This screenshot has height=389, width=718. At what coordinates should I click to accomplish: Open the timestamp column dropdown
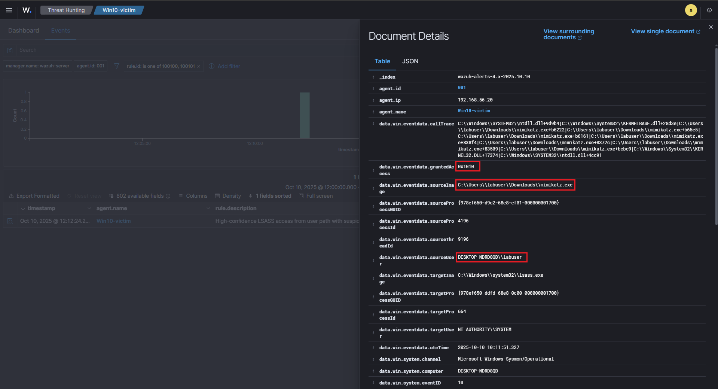tap(89, 208)
